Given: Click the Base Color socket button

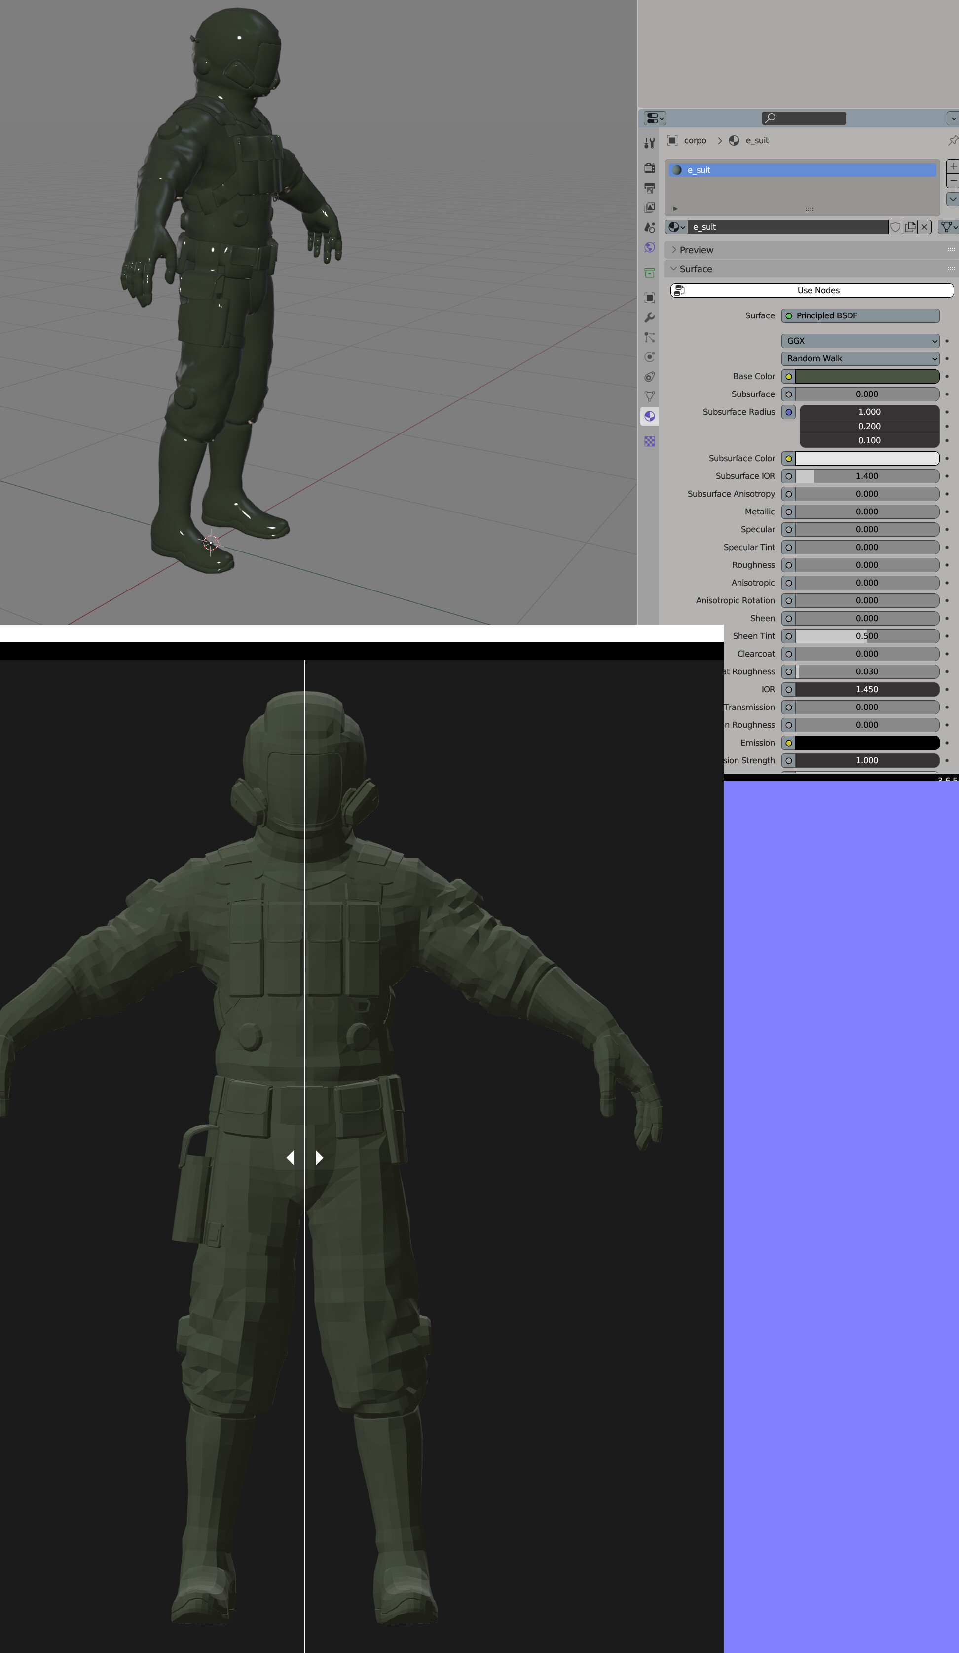Looking at the screenshot, I should click(789, 377).
